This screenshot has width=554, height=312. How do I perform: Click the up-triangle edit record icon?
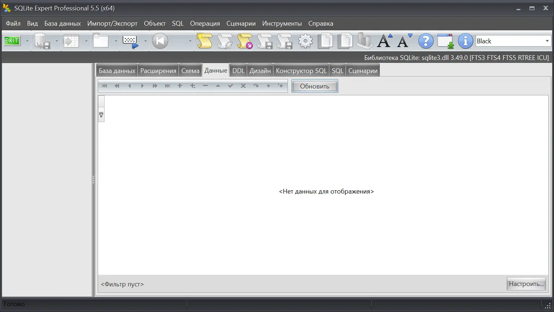pyautogui.click(x=218, y=86)
